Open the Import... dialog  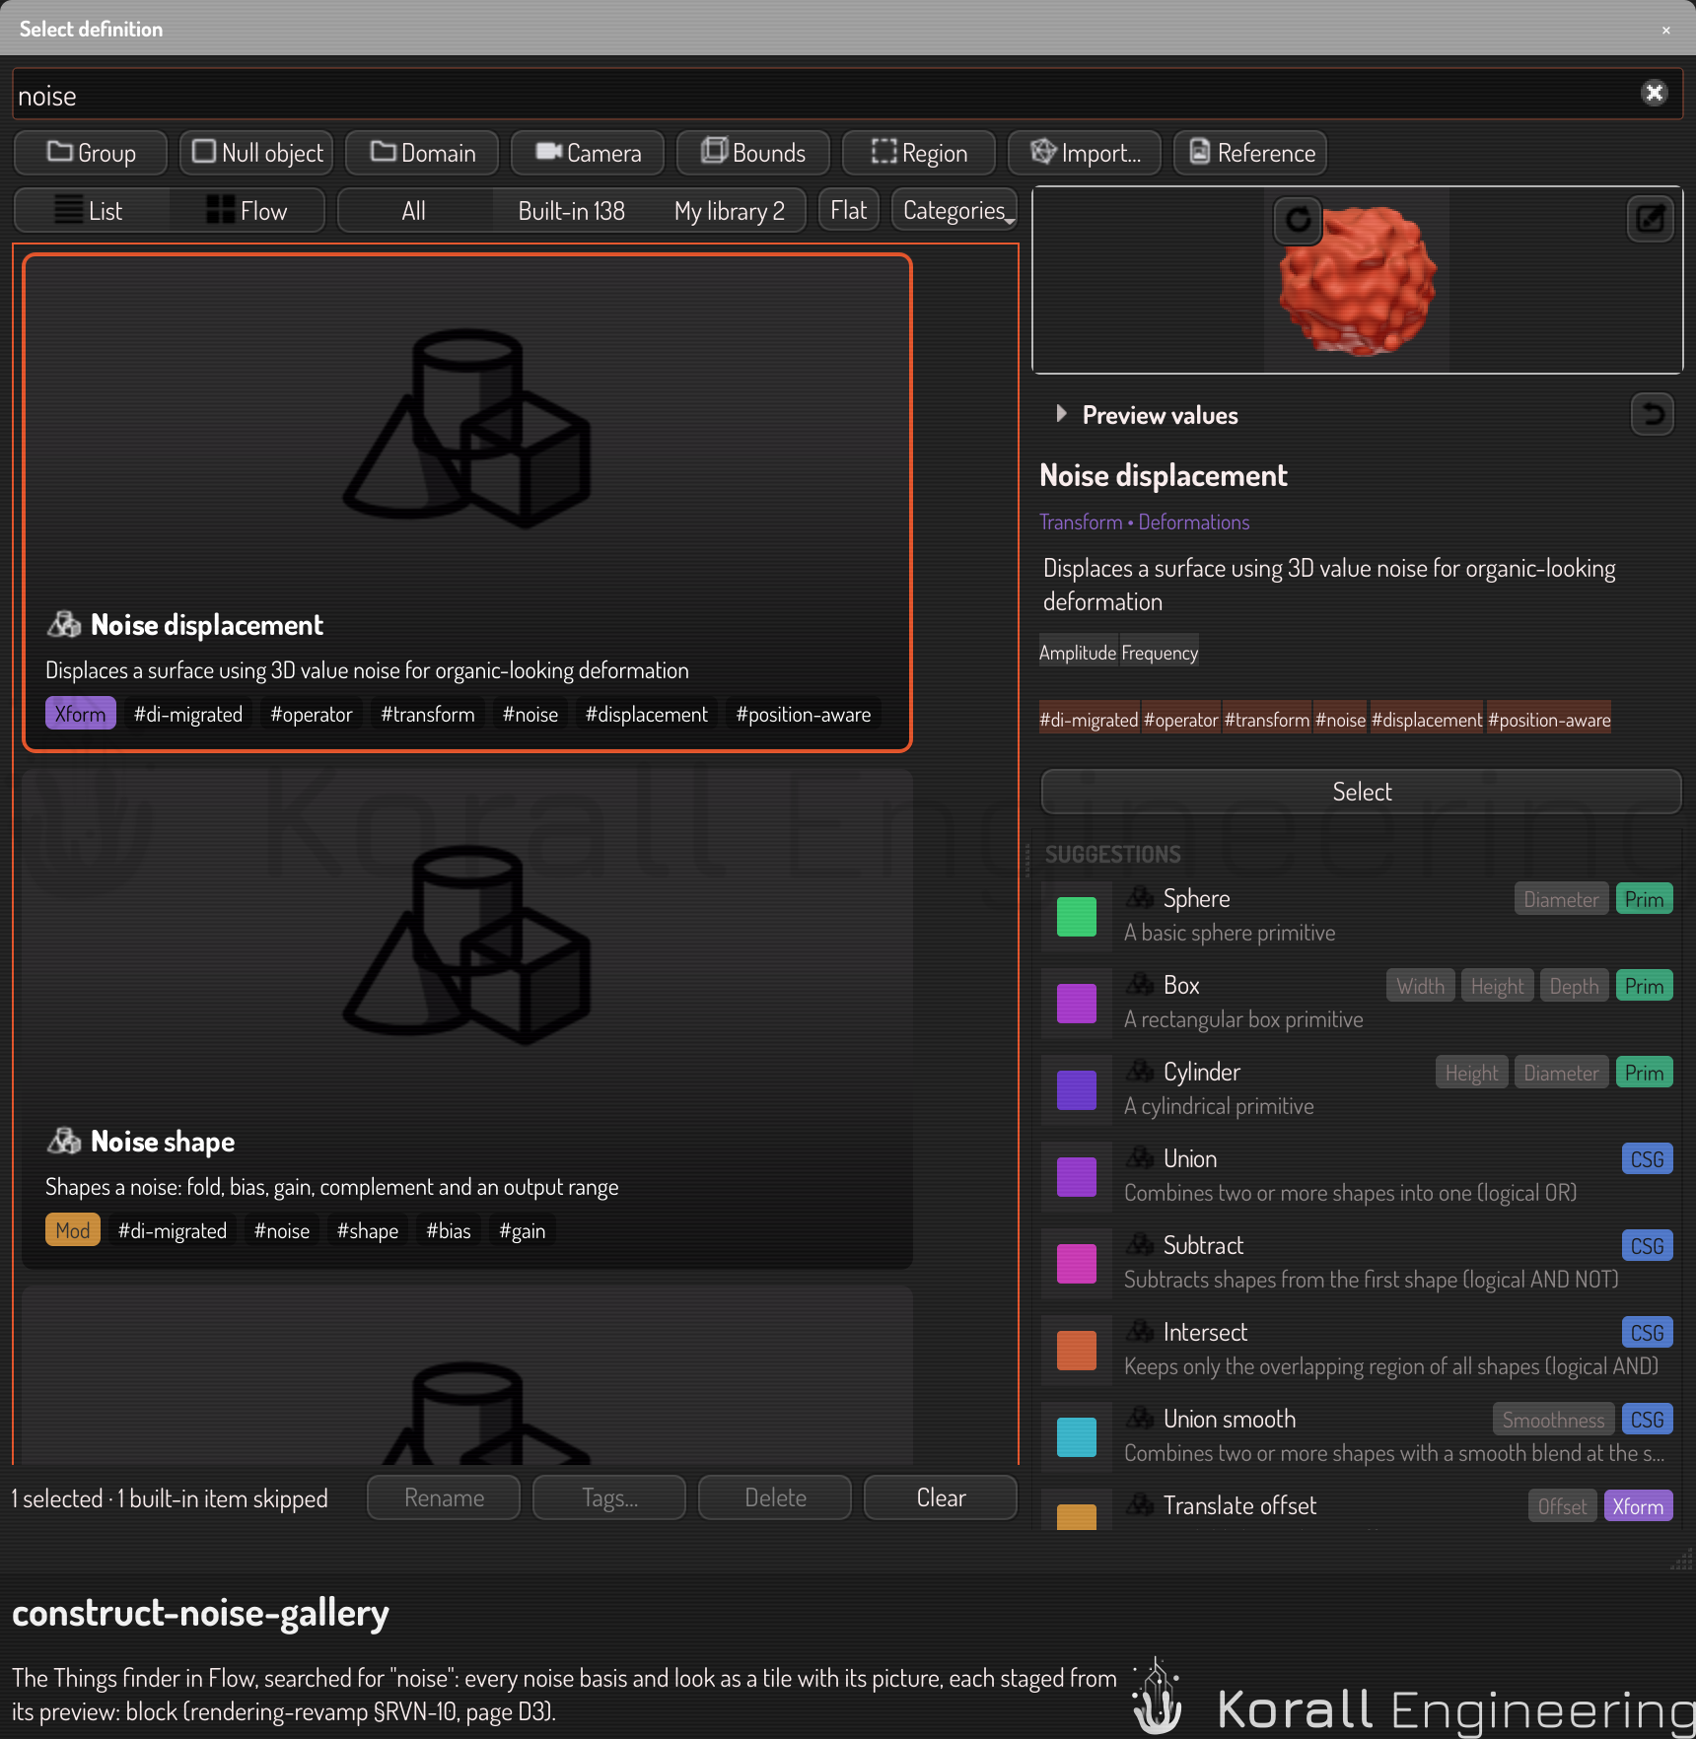click(1085, 153)
